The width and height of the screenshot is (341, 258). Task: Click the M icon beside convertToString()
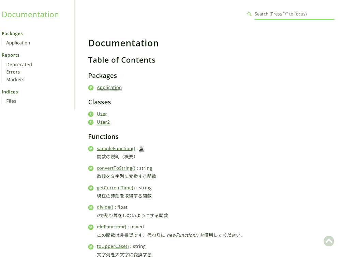[x=91, y=168]
